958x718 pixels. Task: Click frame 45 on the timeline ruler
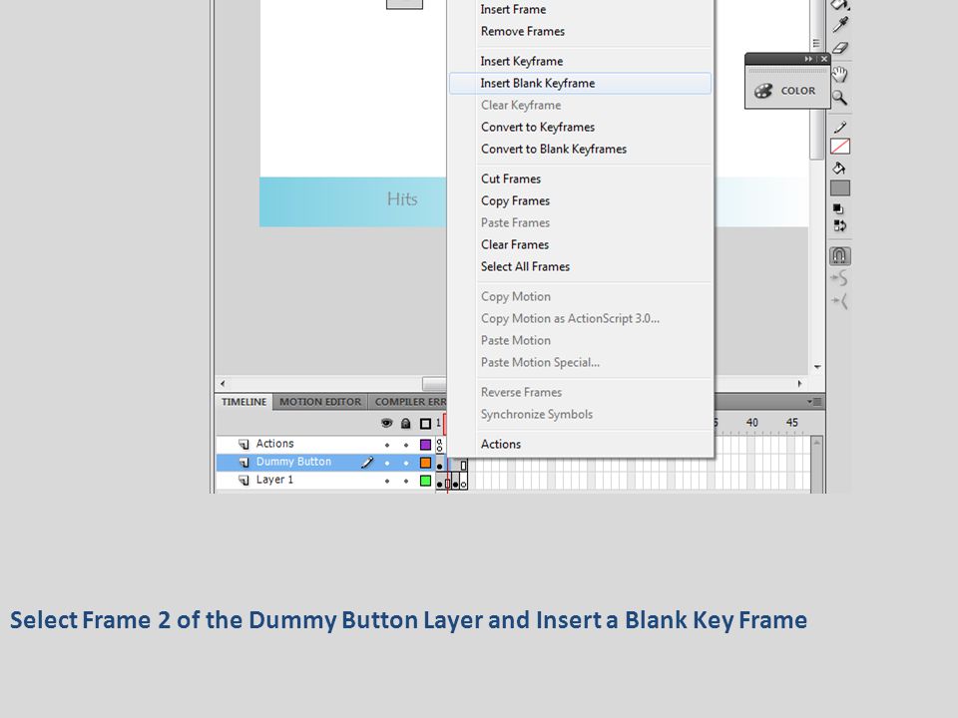click(x=791, y=423)
